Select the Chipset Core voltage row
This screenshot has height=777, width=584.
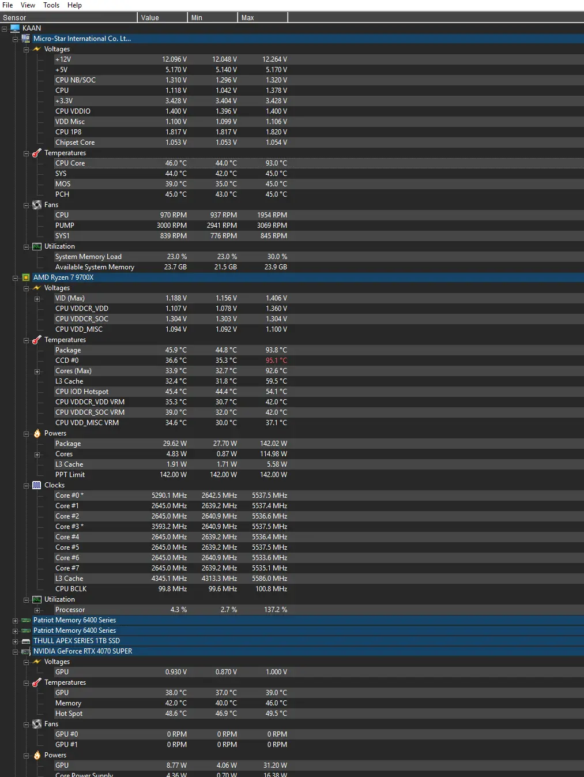pos(319,142)
